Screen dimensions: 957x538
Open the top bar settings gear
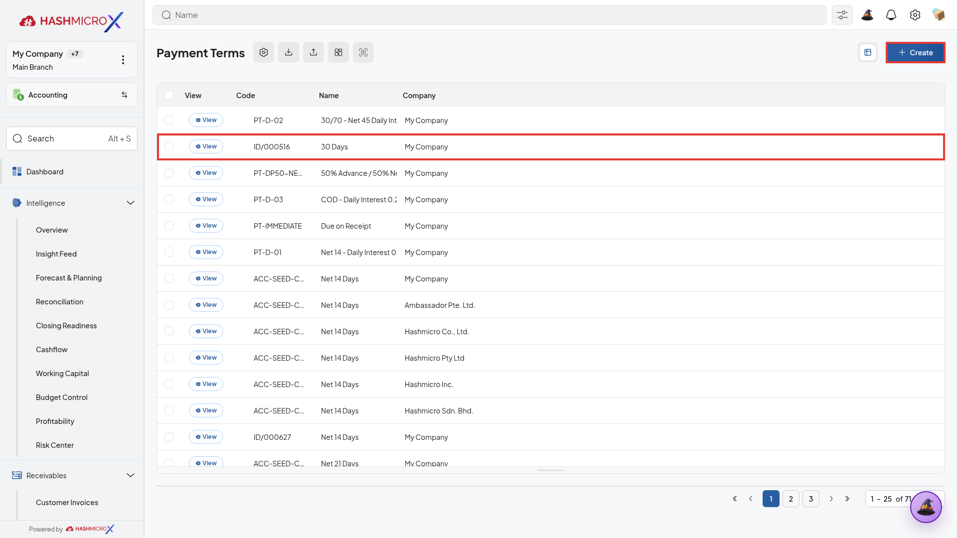coord(915,15)
